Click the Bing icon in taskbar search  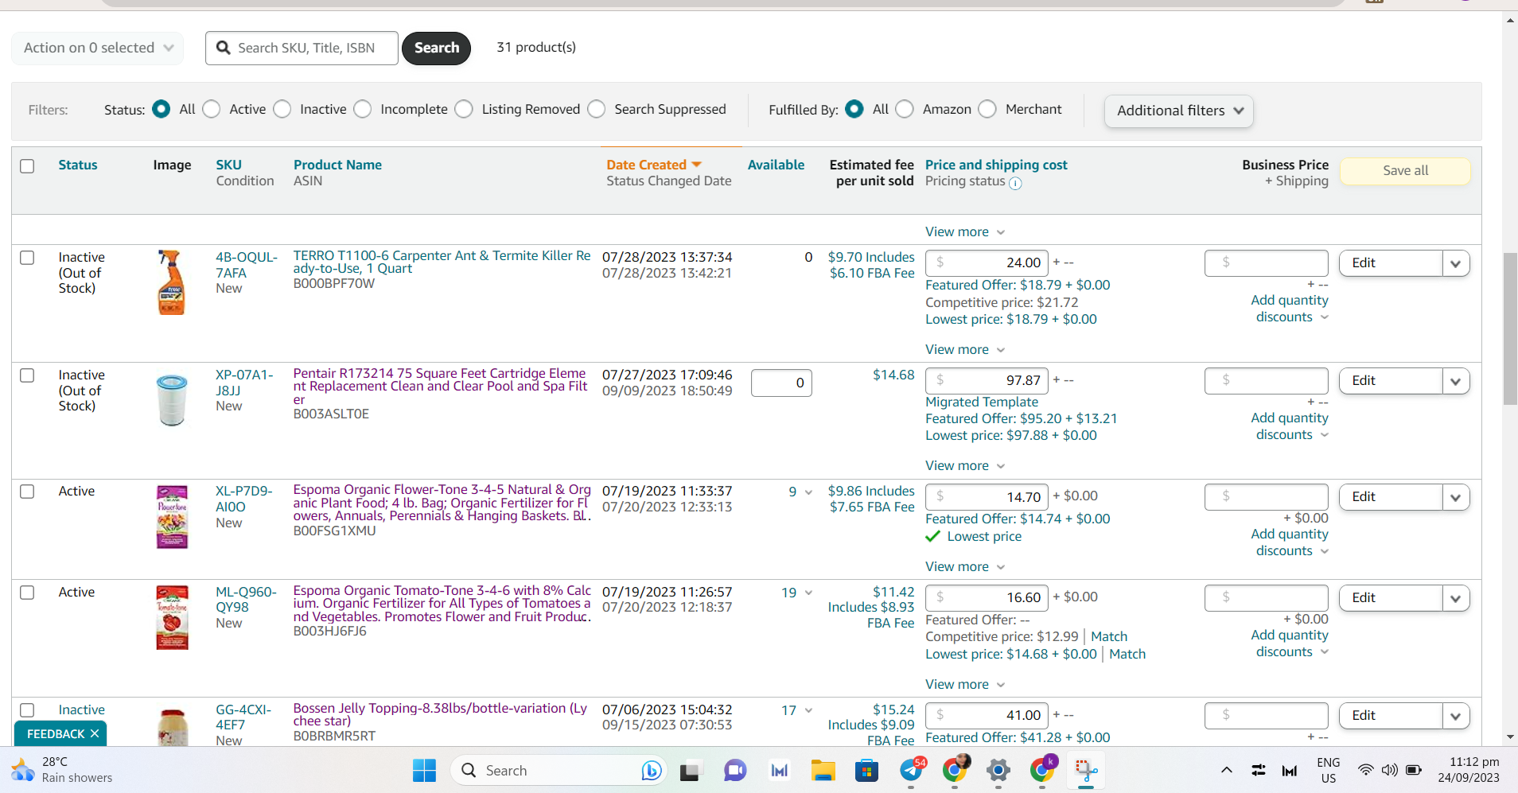tap(652, 770)
